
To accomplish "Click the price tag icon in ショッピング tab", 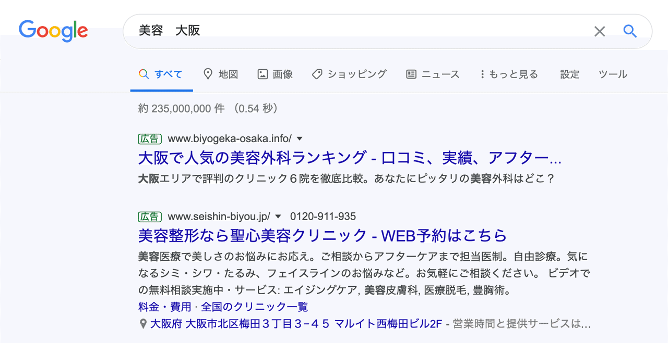I will pyautogui.click(x=317, y=74).
